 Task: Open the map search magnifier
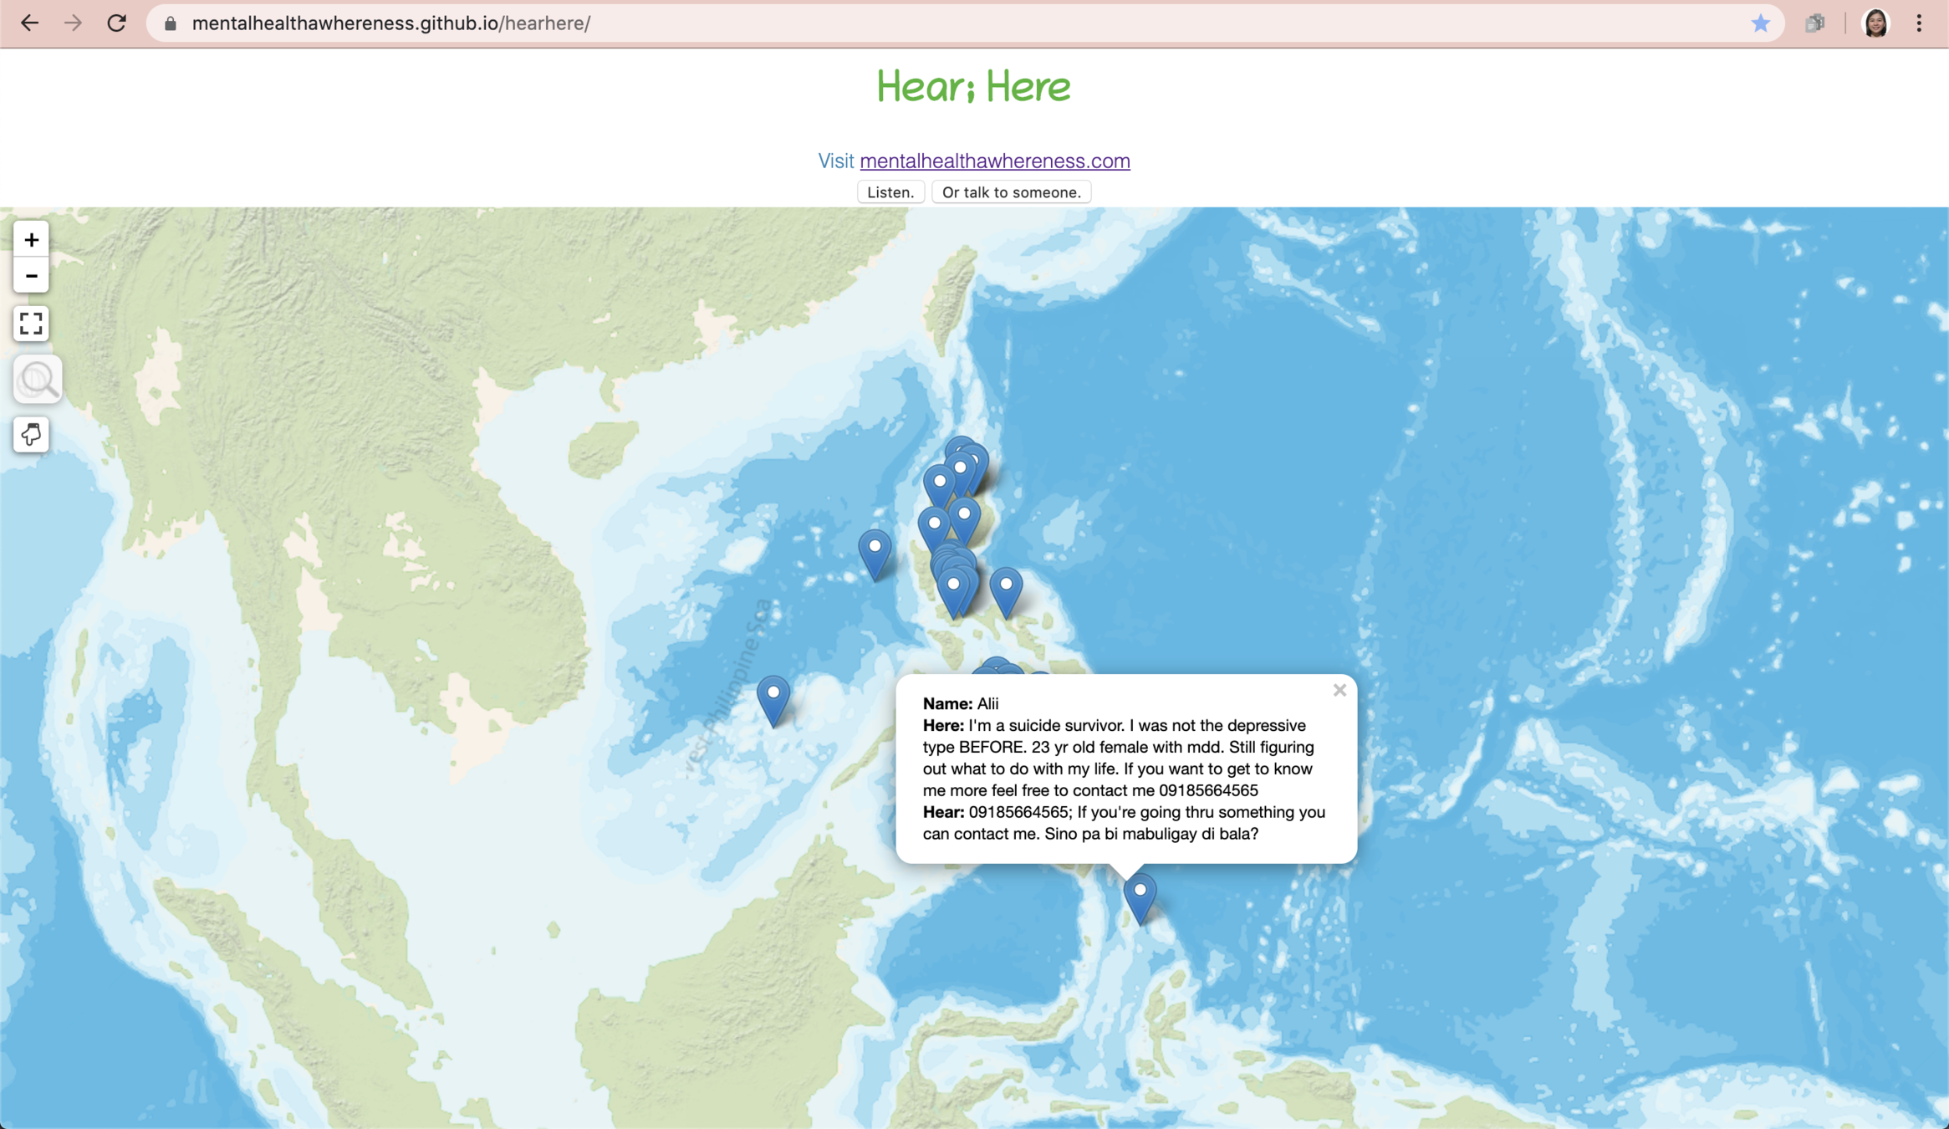click(x=38, y=380)
